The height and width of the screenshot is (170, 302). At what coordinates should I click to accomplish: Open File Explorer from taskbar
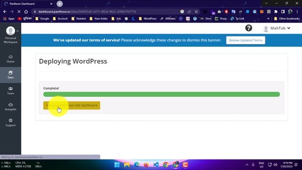pos(127,165)
